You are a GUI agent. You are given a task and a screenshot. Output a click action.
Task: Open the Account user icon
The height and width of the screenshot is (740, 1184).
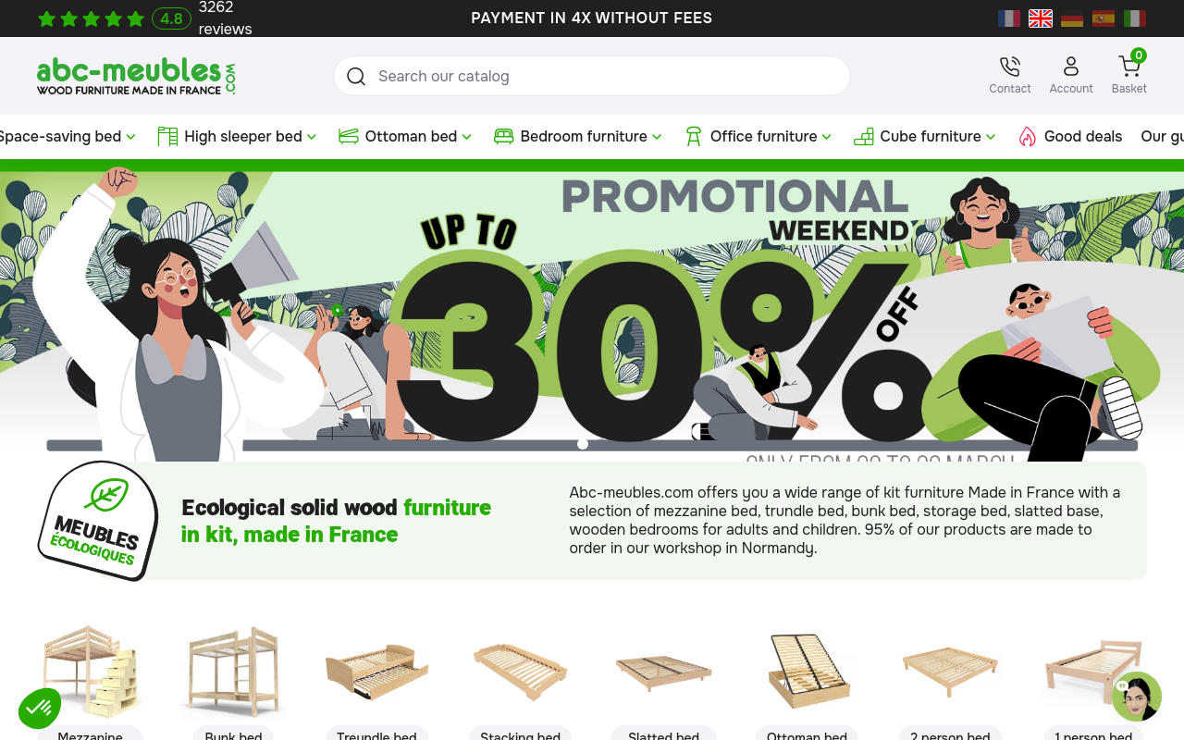coord(1070,67)
